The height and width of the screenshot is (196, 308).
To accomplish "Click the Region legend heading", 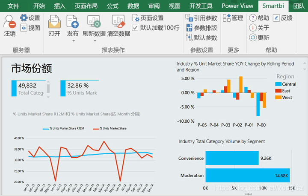I will pyautogui.click(x=285, y=76).
